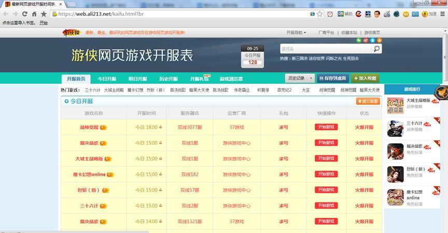Click the 保存到桌面 button
This screenshot has width=448, height=233.
[x=332, y=79]
